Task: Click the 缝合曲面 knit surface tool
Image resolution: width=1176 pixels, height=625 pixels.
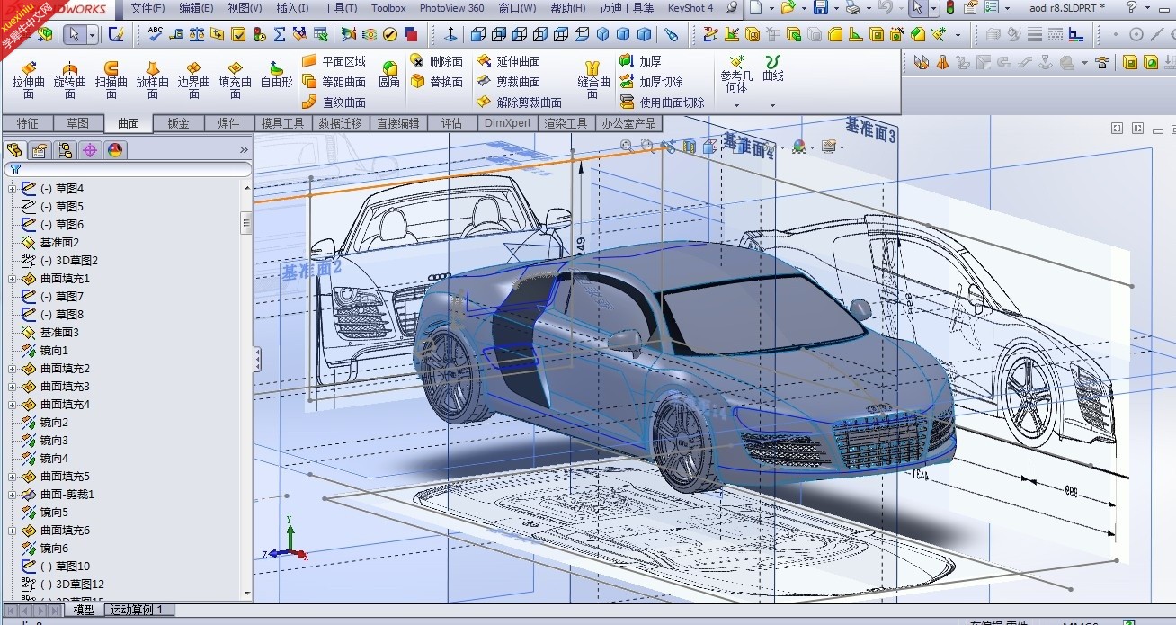Action: 593,79
